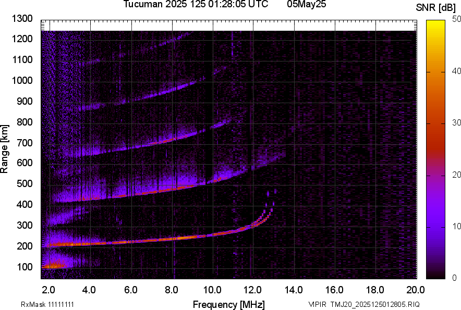
Task: Click the frequency tick label '10.0'
Action: click(212, 290)
